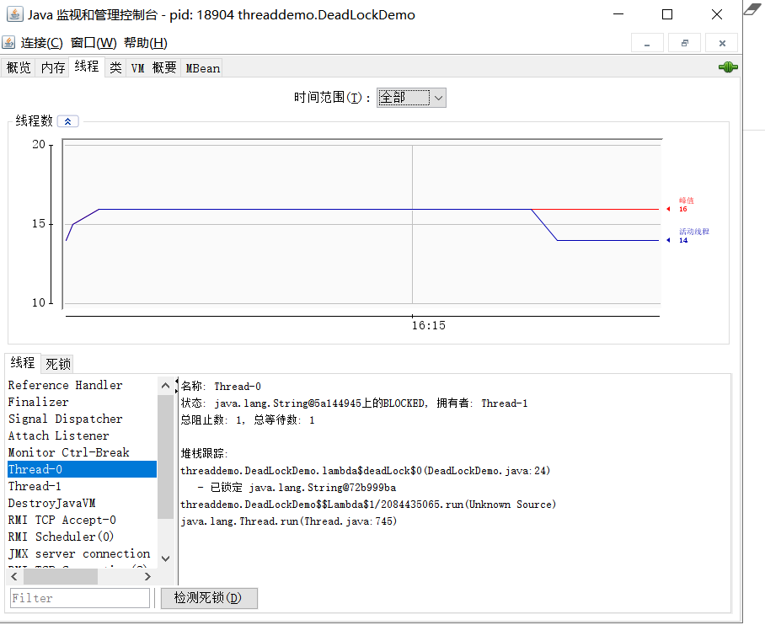This screenshot has height=625, width=765.
Task: Minimize the inner window frame
Action: coord(647,43)
